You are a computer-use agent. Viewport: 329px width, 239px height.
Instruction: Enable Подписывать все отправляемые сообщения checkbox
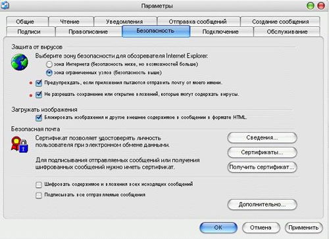click(x=39, y=195)
